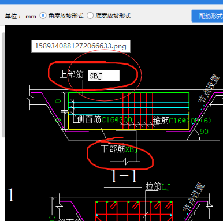Click the 1-1 section title

pyautogui.click(x=124, y=176)
